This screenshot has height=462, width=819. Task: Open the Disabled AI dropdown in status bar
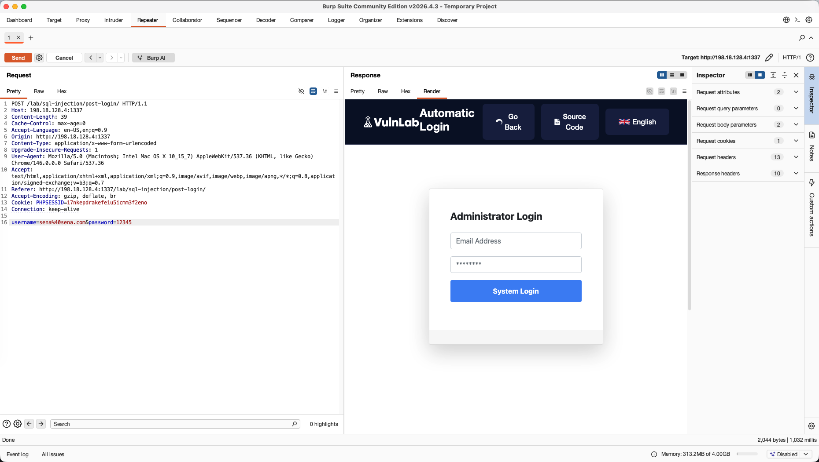point(790,454)
